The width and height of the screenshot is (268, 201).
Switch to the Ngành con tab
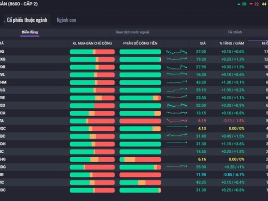pos(66,20)
